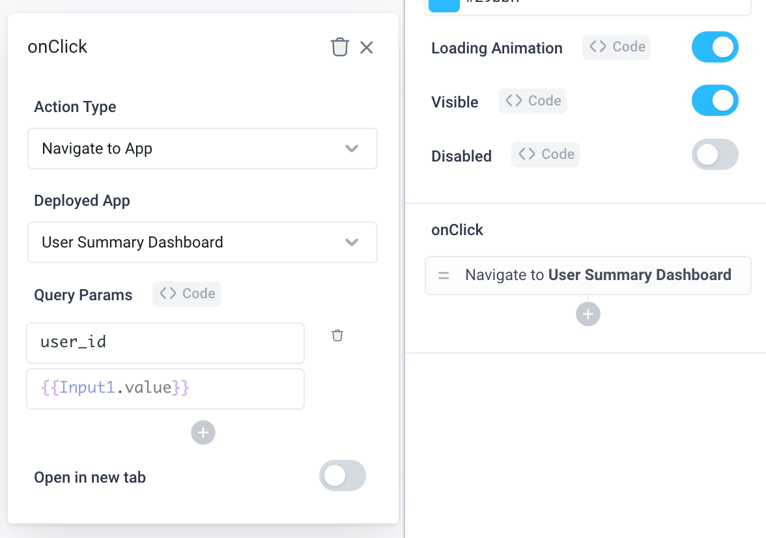Open the Code editor for Query Params
This screenshot has height=538, width=766.
(186, 294)
